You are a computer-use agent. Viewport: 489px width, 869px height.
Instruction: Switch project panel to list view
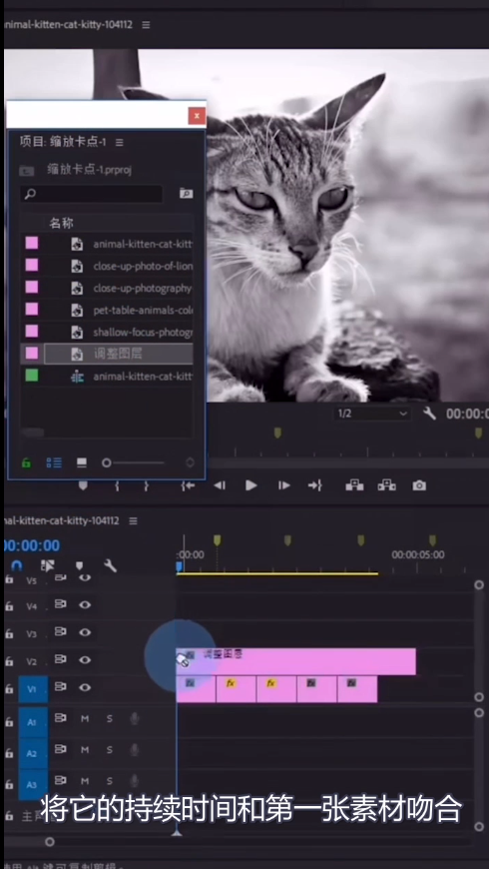54,462
